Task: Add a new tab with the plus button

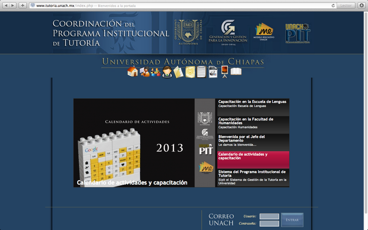Action: pos(23,5)
